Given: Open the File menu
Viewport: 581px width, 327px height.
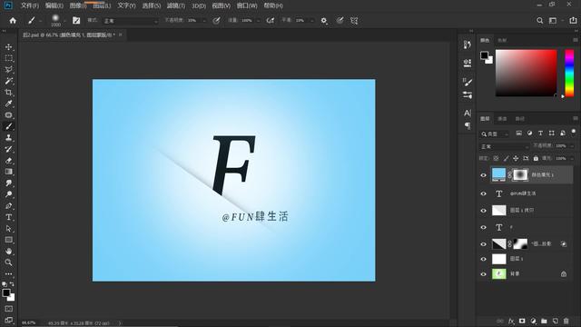Looking at the screenshot, I should click(30, 5).
